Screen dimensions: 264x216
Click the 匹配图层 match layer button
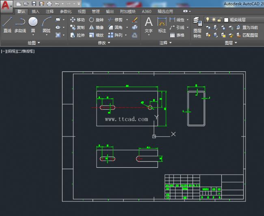(247, 35)
